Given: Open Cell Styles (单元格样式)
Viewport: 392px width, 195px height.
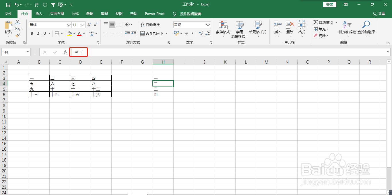Looking at the screenshot, I should coord(258,29).
